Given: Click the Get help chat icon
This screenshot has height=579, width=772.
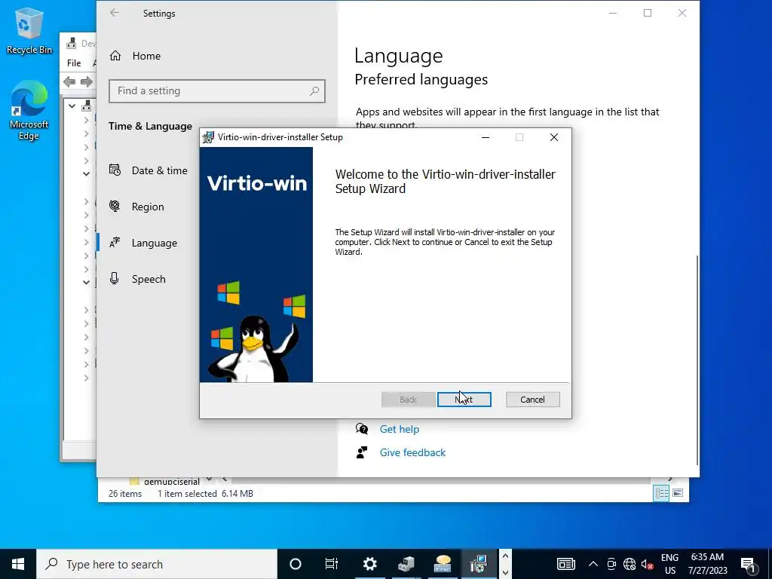Looking at the screenshot, I should tap(362, 429).
